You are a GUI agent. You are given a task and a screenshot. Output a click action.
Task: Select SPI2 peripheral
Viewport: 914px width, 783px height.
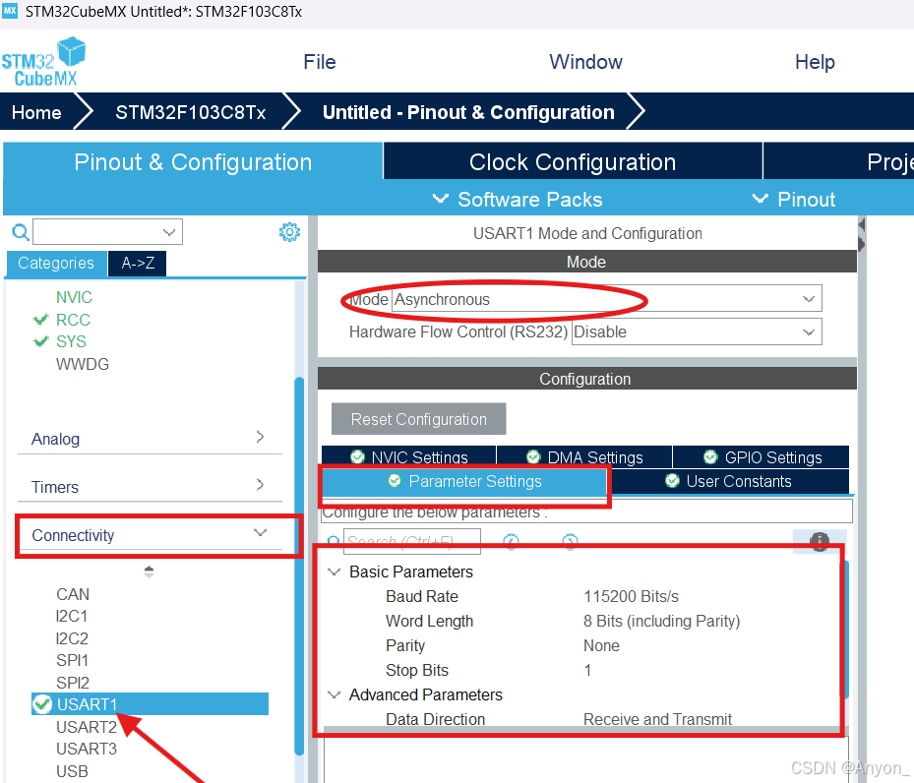click(72, 683)
